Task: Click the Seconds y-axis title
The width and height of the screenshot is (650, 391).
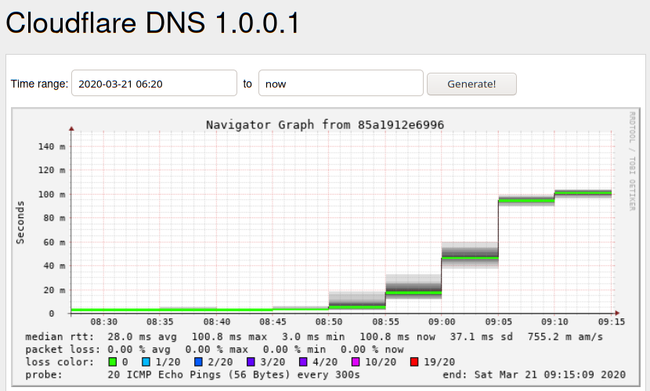Action: tap(20, 223)
